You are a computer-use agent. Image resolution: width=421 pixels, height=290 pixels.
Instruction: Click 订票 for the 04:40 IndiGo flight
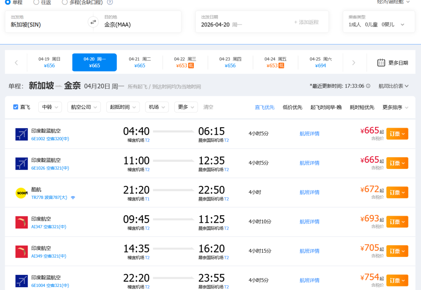(x=397, y=134)
